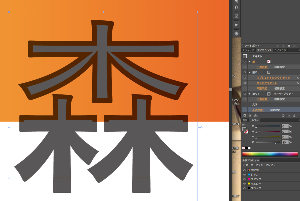Select the stroke box in Color panel
Screen dimensions: 300x201
pyautogui.click(x=246, y=132)
